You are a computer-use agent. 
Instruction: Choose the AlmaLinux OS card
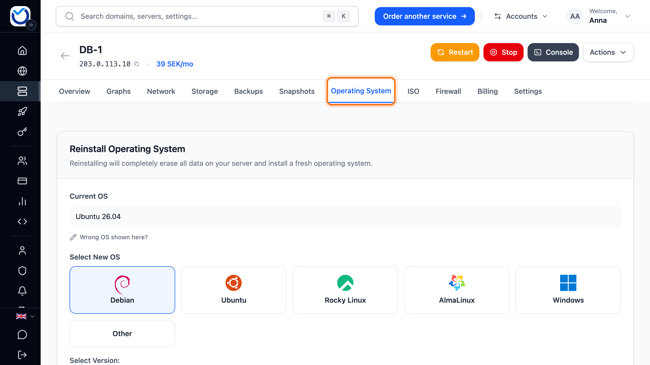[457, 290]
